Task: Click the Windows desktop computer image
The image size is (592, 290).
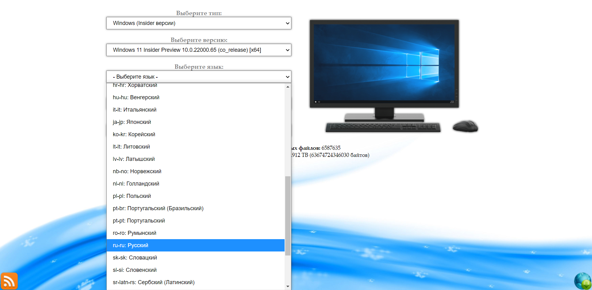Action: 394,76
